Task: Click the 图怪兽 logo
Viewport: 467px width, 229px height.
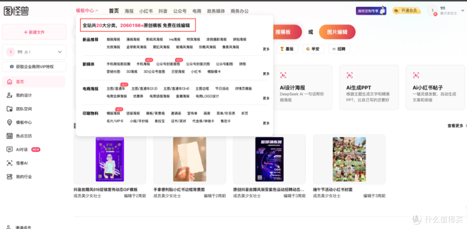Action: coord(16,11)
